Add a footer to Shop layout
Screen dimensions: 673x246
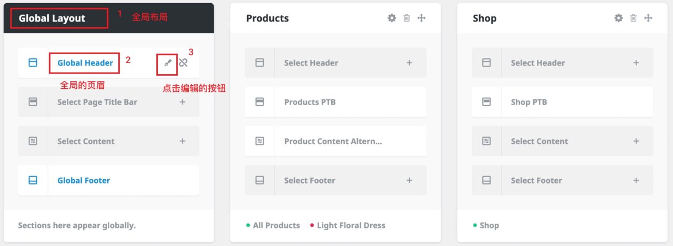point(636,180)
